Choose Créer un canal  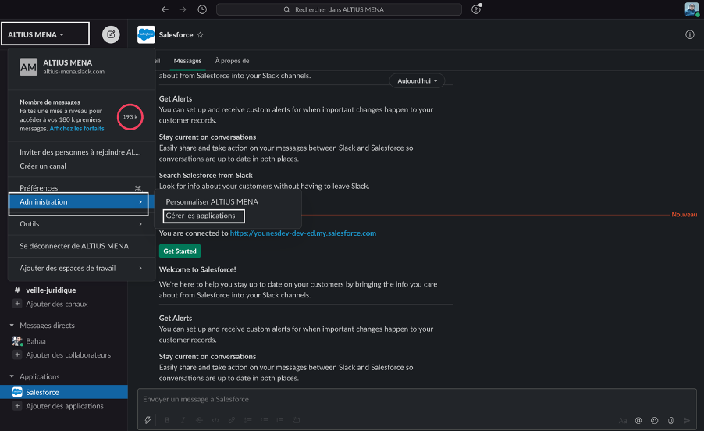click(x=43, y=166)
